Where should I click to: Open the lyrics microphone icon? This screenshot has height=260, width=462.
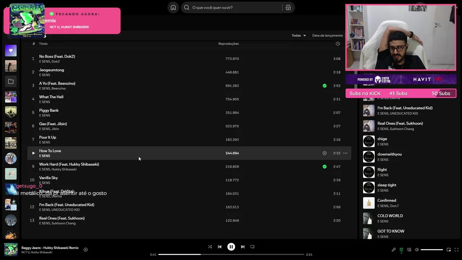[x=393, y=250]
